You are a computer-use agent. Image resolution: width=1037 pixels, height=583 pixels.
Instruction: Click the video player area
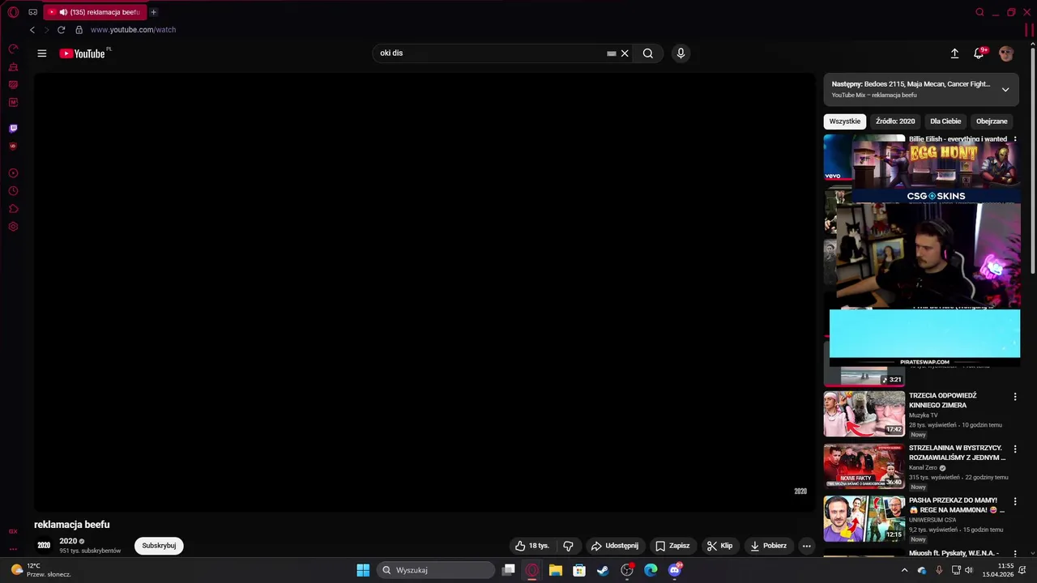tap(425, 292)
